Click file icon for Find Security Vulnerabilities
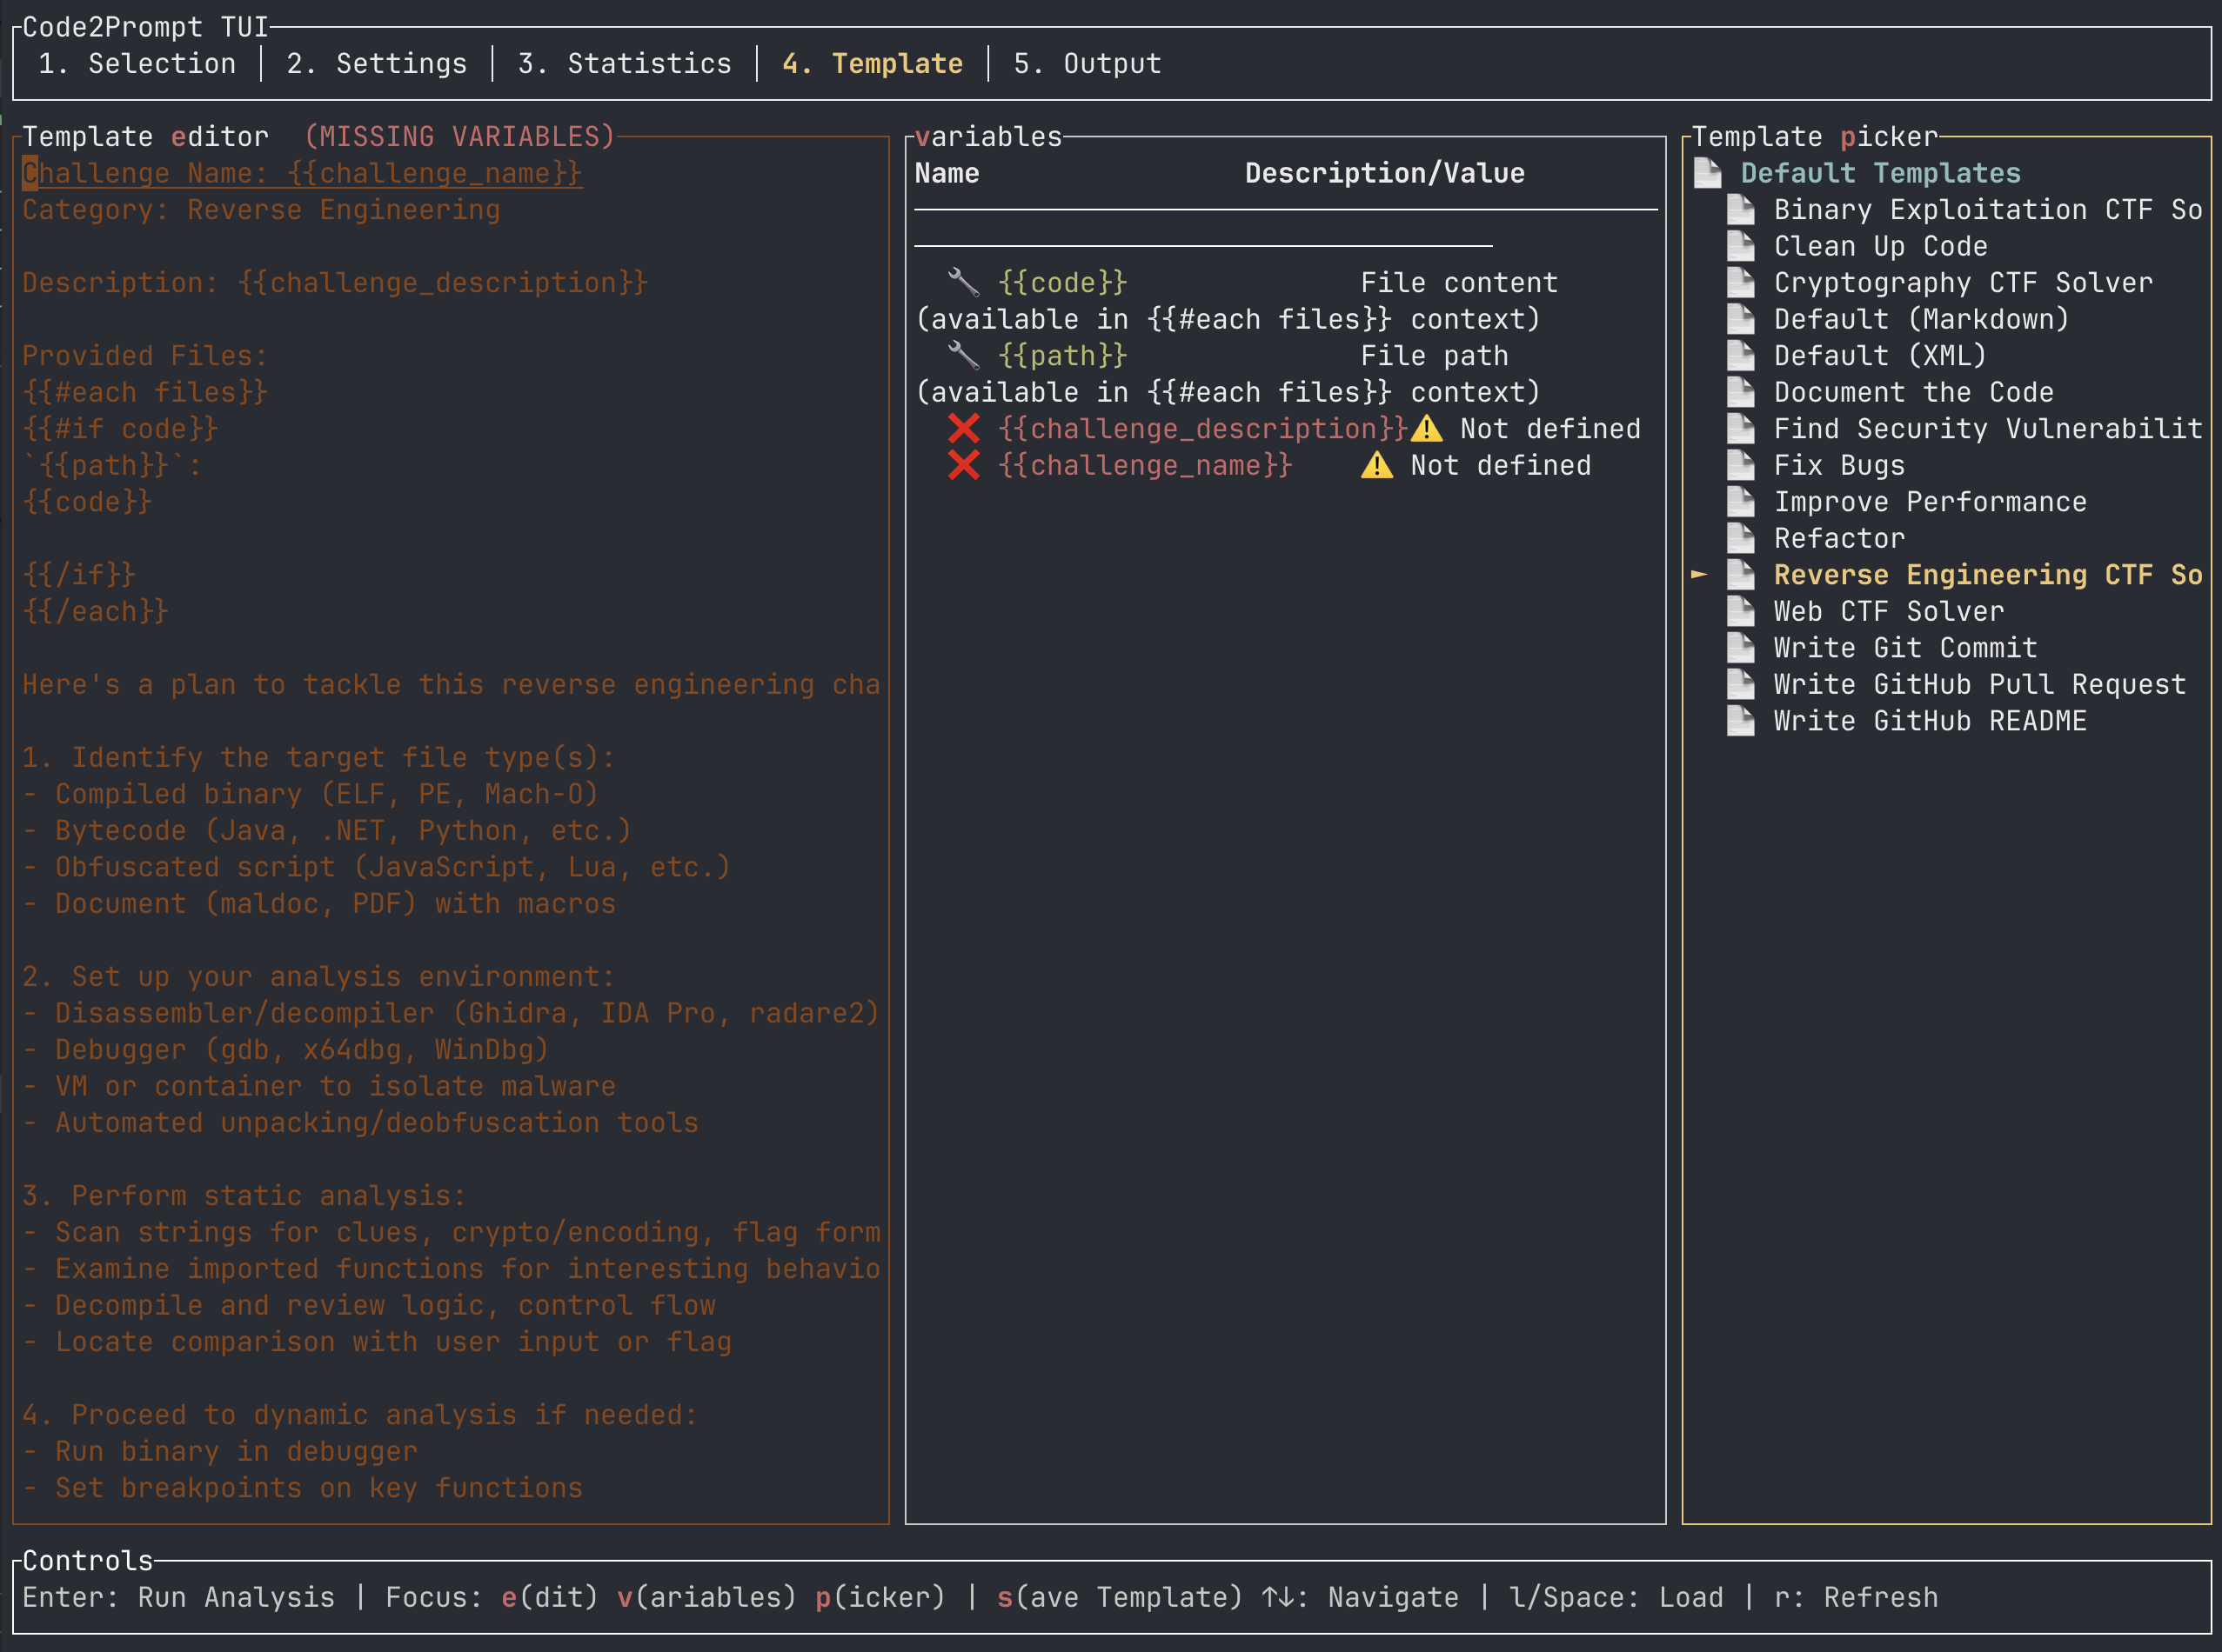The image size is (2222, 1652). [x=1741, y=429]
